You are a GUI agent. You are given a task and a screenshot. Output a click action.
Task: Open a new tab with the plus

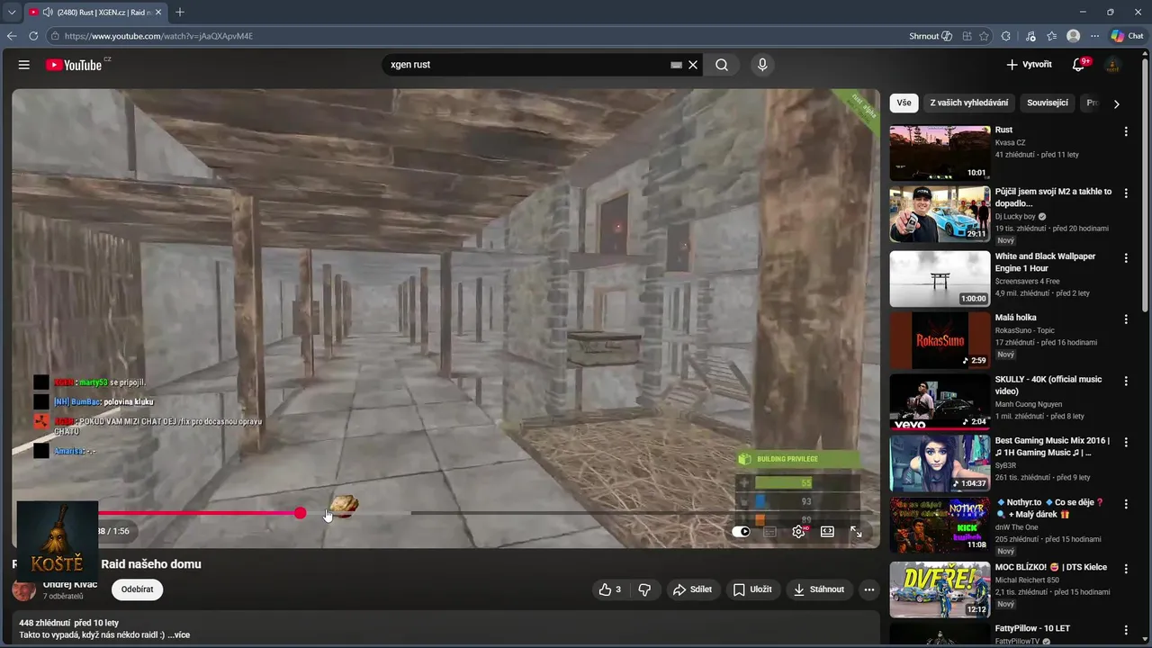[x=180, y=13]
